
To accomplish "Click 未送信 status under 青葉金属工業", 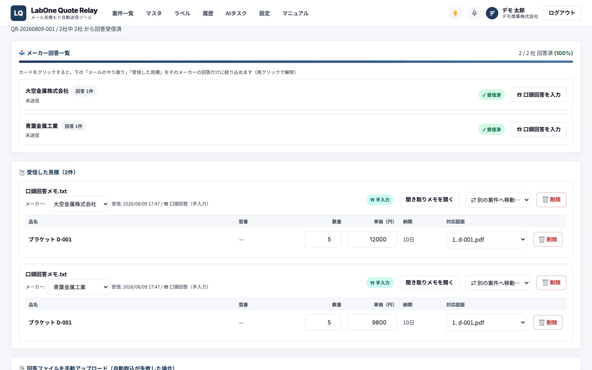I will click(32, 135).
